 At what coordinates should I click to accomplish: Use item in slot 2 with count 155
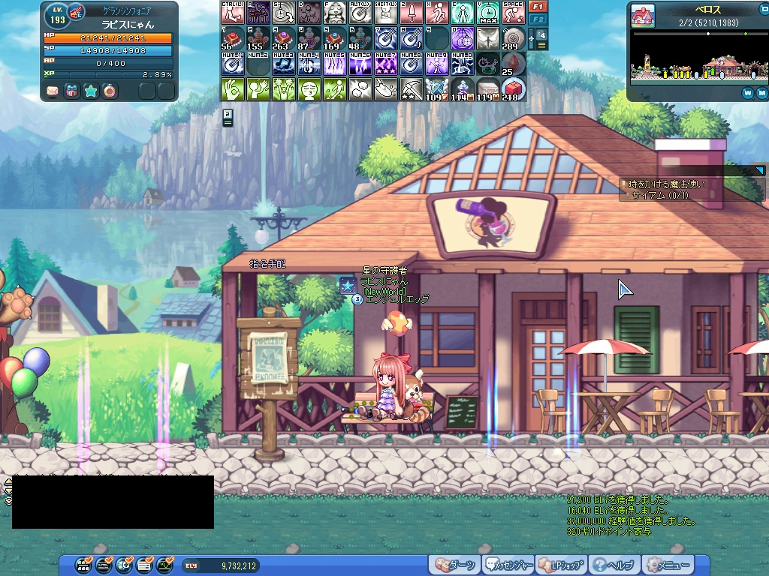point(258,39)
